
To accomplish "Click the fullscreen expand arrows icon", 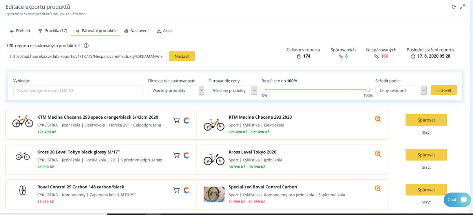I will coord(462,7).
